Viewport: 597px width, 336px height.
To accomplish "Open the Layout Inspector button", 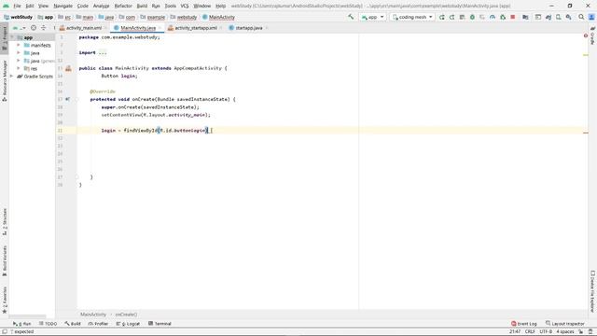I will coord(565,324).
